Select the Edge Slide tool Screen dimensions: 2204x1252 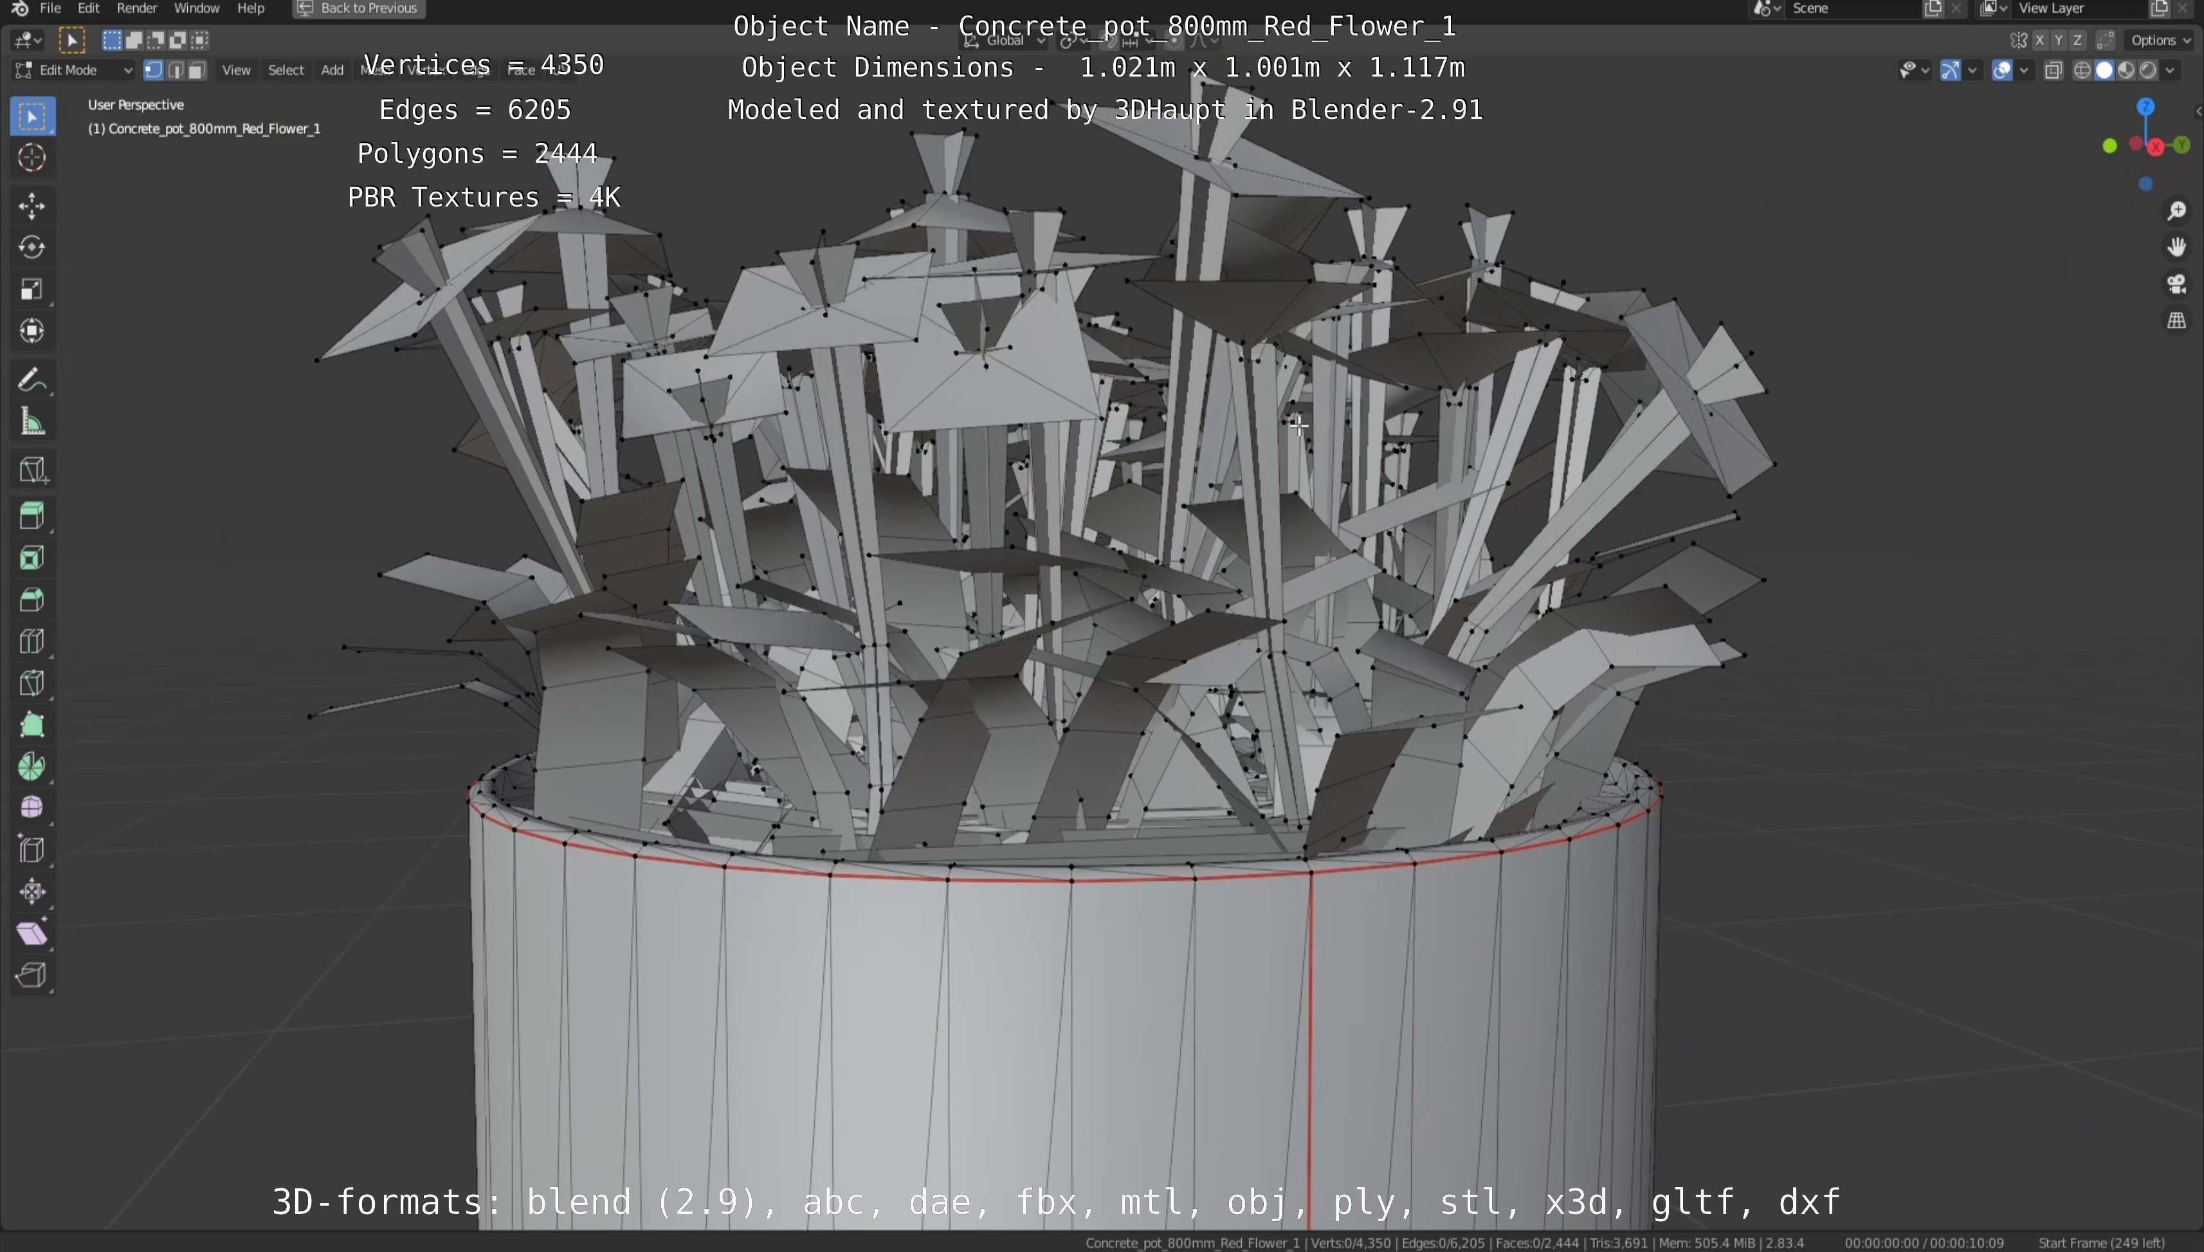(33, 849)
